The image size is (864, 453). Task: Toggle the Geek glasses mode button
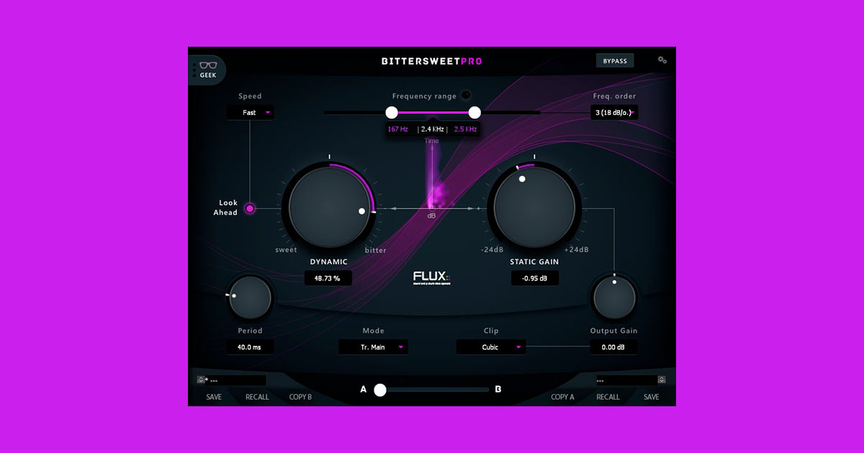coord(207,69)
